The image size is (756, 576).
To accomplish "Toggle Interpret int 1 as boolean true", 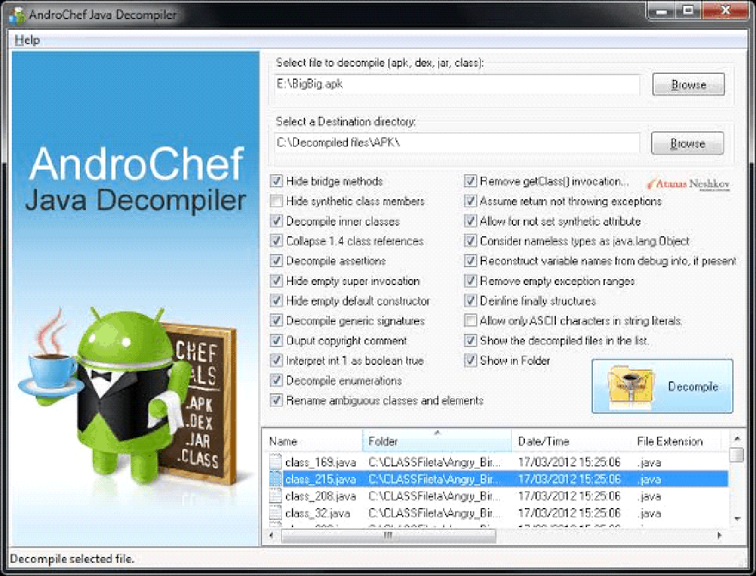I will click(x=276, y=360).
